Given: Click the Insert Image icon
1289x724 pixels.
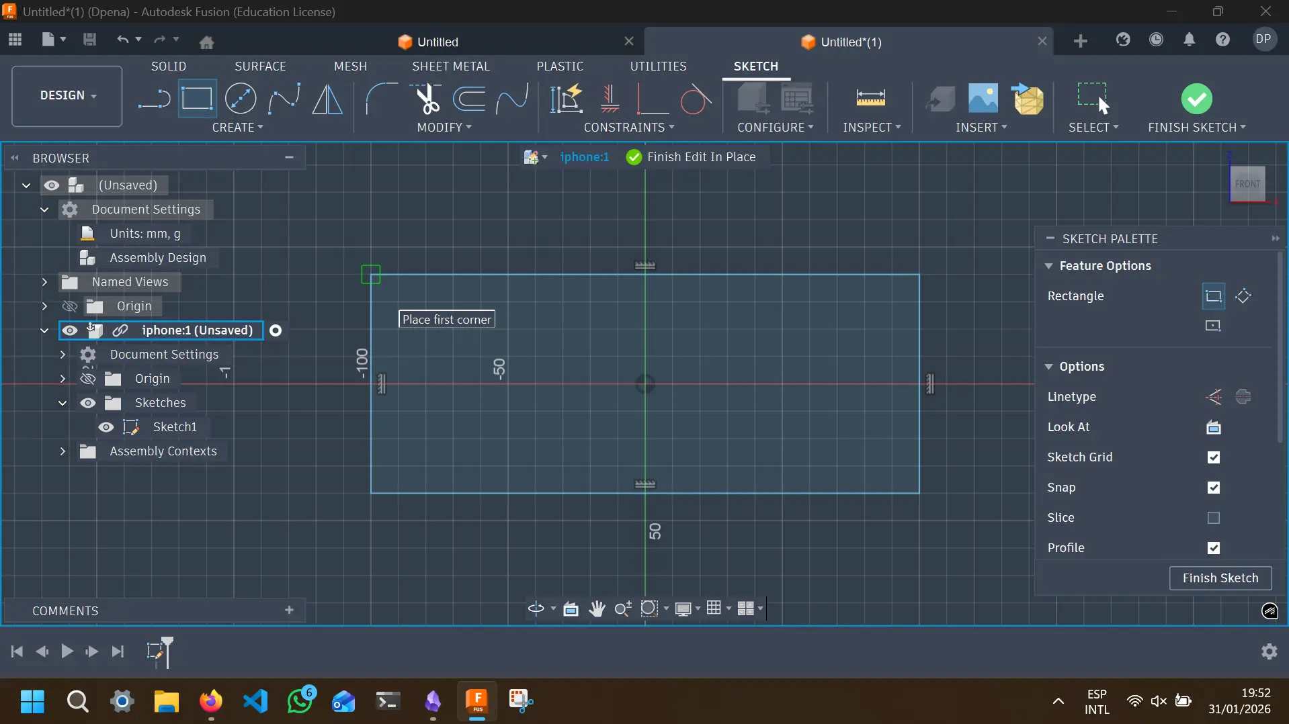Looking at the screenshot, I should (x=983, y=99).
